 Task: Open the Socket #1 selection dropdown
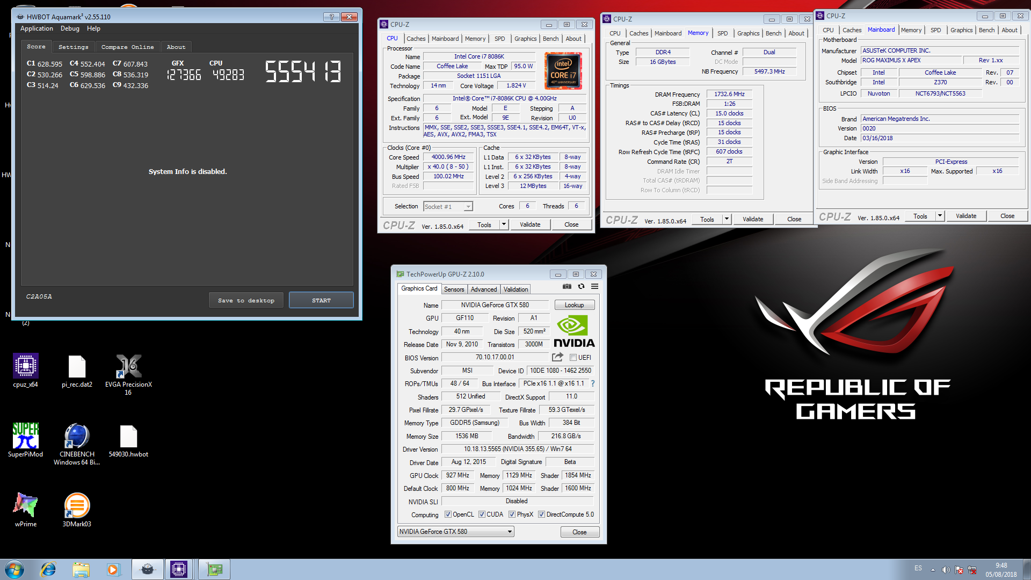(x=448, y=207)
